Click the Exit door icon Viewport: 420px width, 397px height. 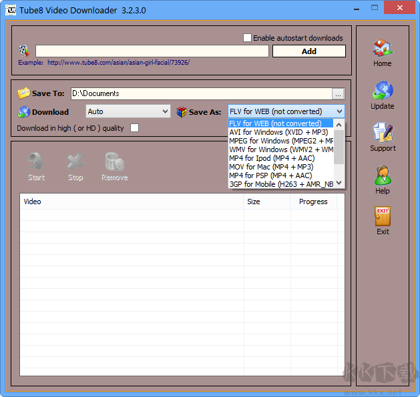[x=383, y=217]
